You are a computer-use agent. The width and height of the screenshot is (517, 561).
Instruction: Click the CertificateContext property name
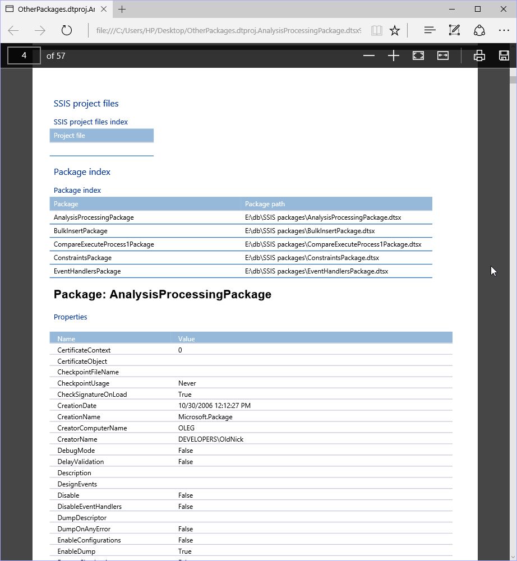(84, 350)
